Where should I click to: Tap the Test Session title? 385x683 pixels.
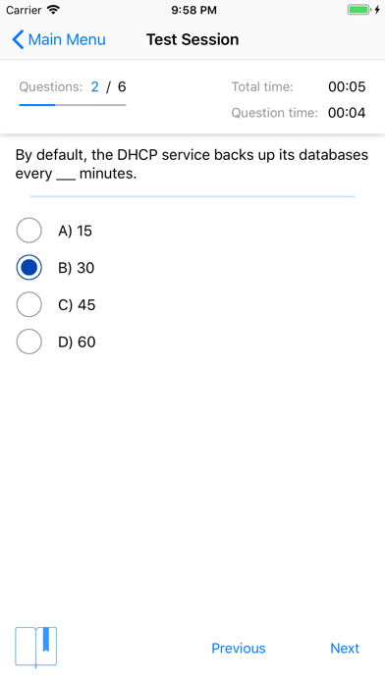pos(192,39)
